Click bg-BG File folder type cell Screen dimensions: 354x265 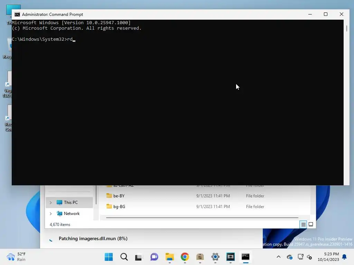255,206
